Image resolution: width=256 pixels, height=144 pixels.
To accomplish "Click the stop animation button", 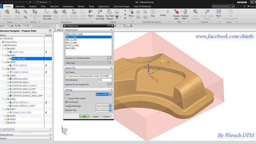I will pyautogui.click(x=145, y=12).
